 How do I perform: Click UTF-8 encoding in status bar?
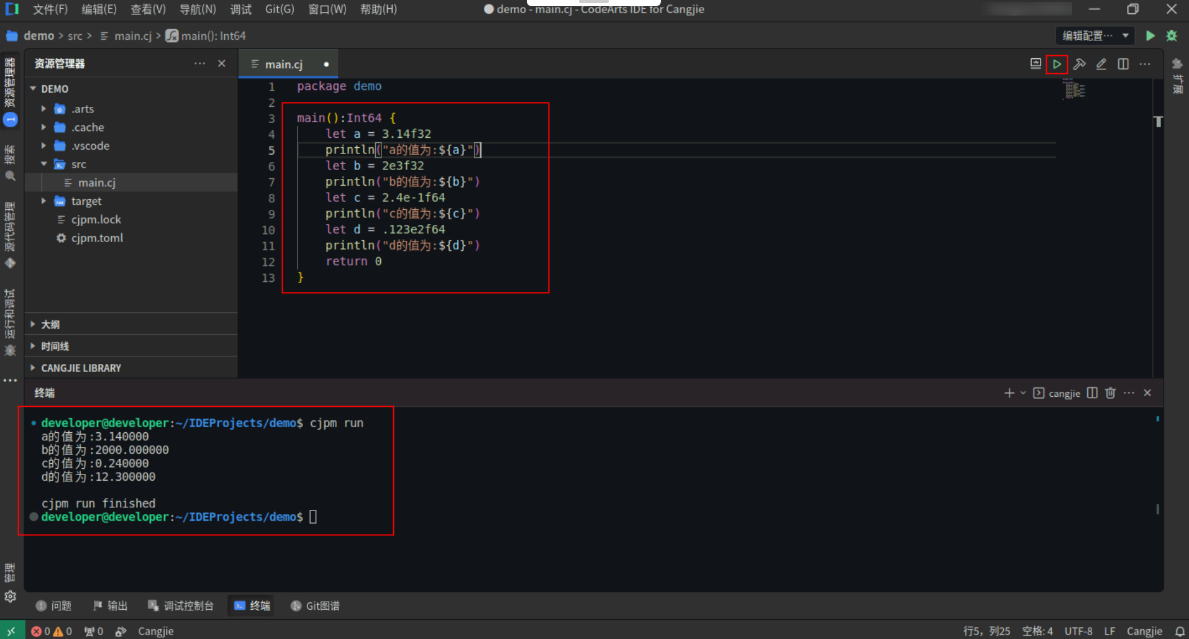1078,631
